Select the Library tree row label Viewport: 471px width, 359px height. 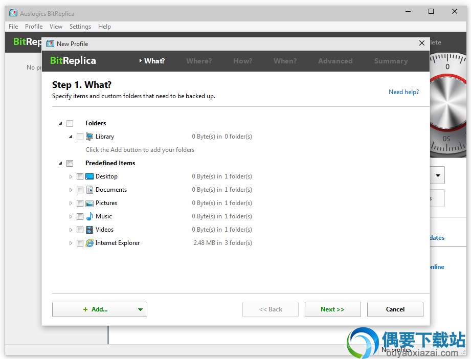point(105,137)
